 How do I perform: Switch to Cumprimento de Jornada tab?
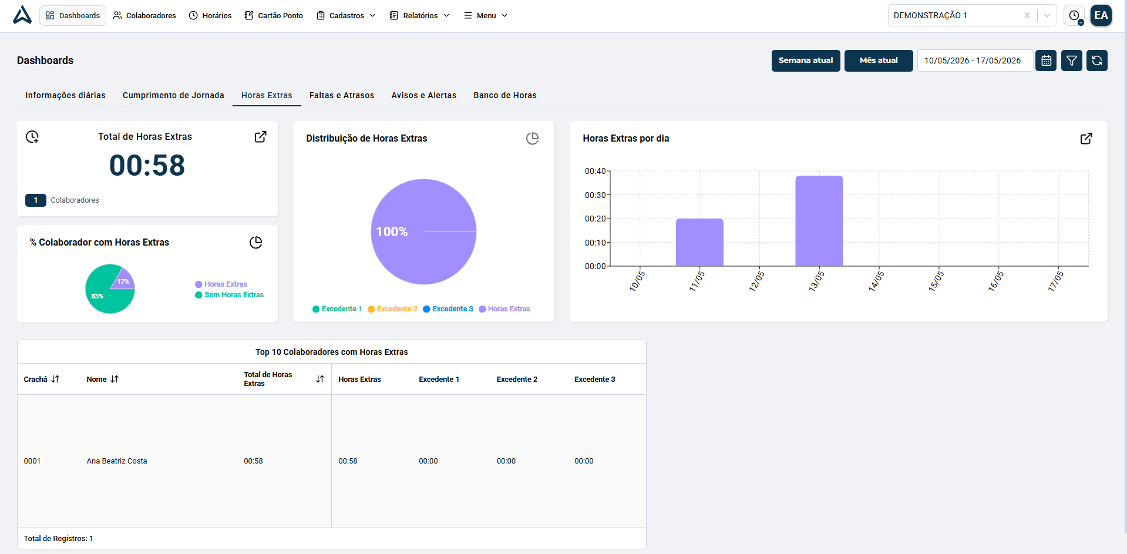173,95
